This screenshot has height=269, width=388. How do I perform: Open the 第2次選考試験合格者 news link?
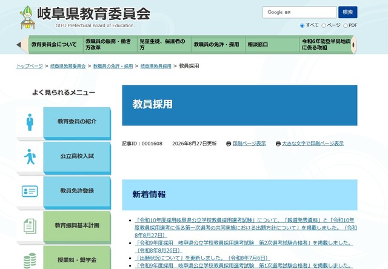coord(244,247)
